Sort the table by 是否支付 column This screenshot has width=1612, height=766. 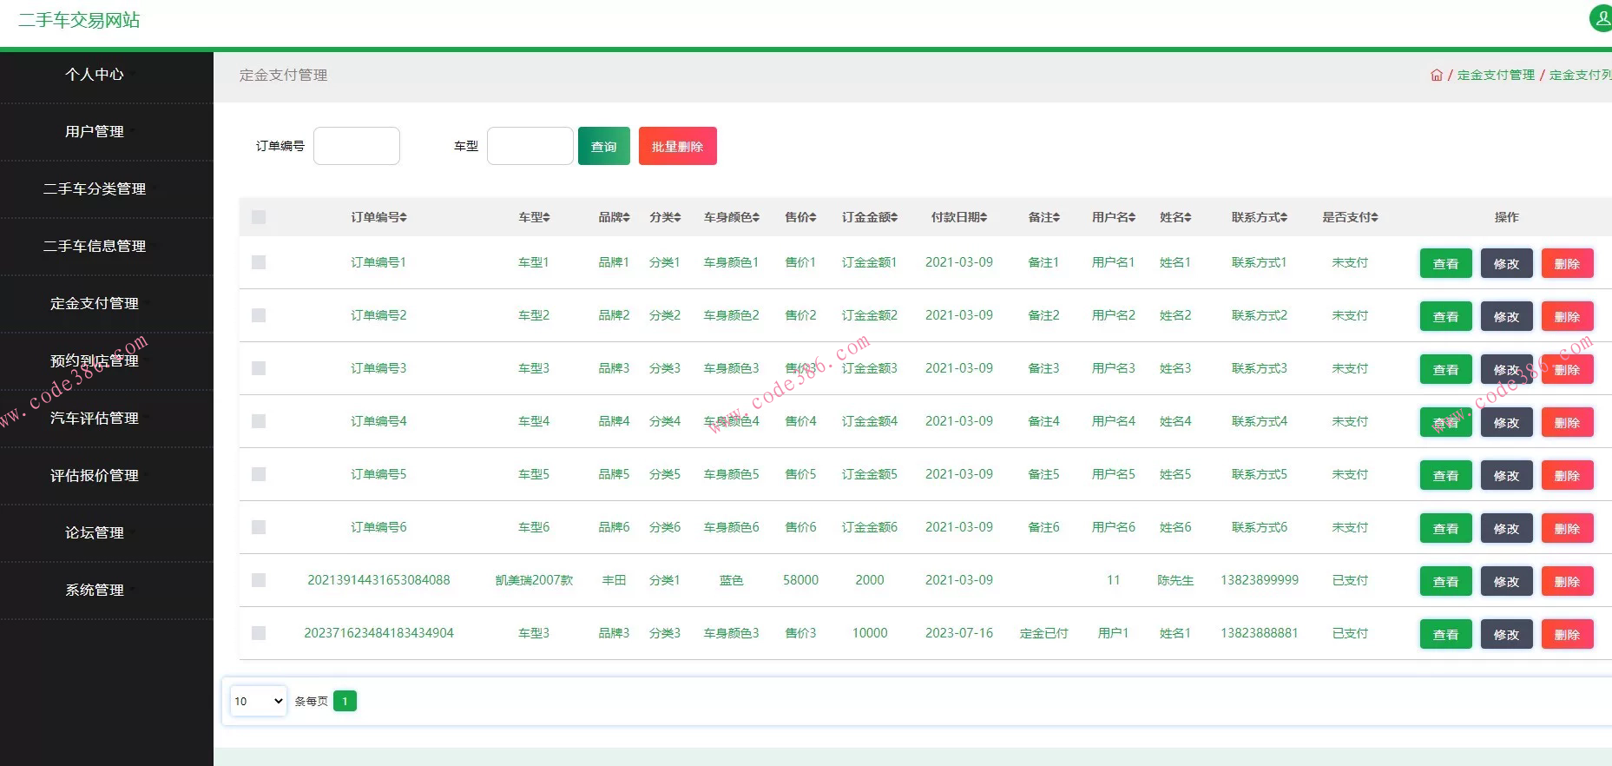[x=1350, y=217]
